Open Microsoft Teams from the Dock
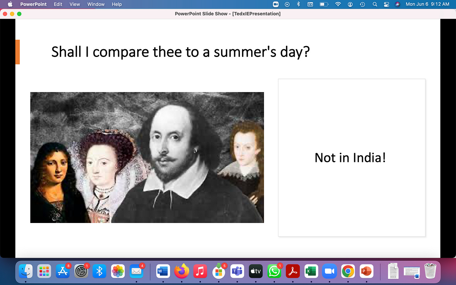 [237, 271]
